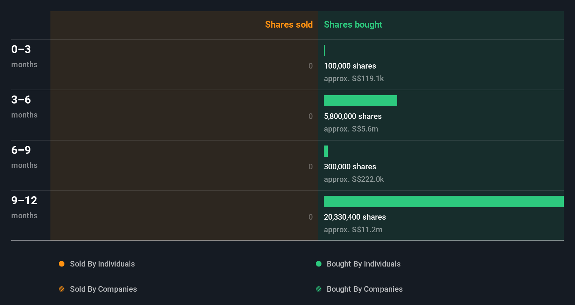
Task: Click the striped Bought By Companies legend icon
Action: (319, 289)
